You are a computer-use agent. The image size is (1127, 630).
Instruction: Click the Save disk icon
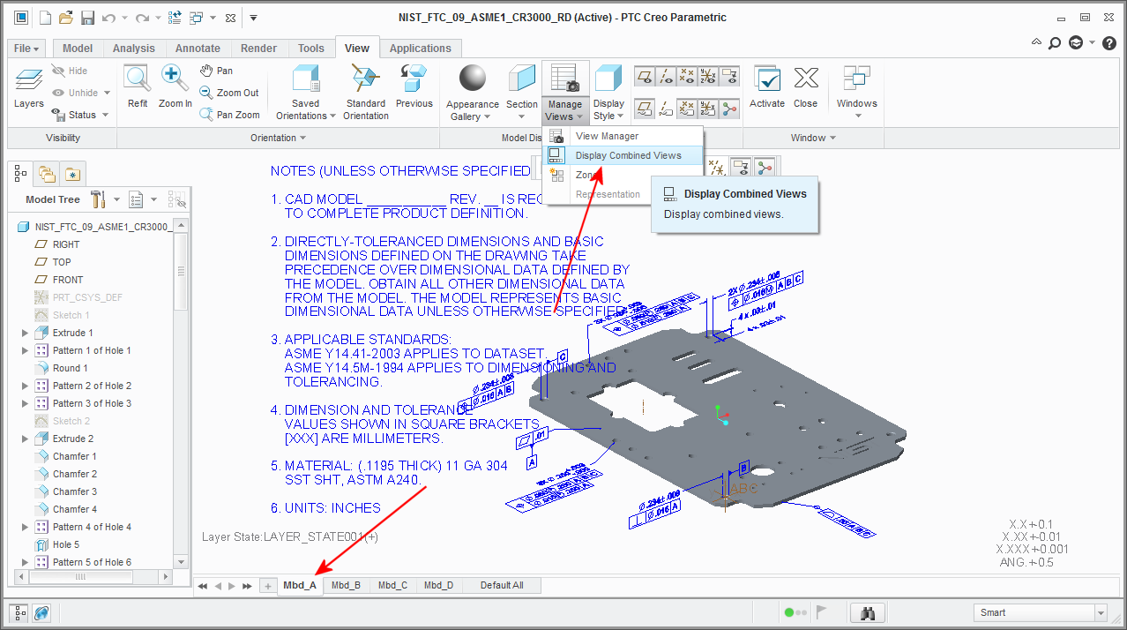pos(87,17)
